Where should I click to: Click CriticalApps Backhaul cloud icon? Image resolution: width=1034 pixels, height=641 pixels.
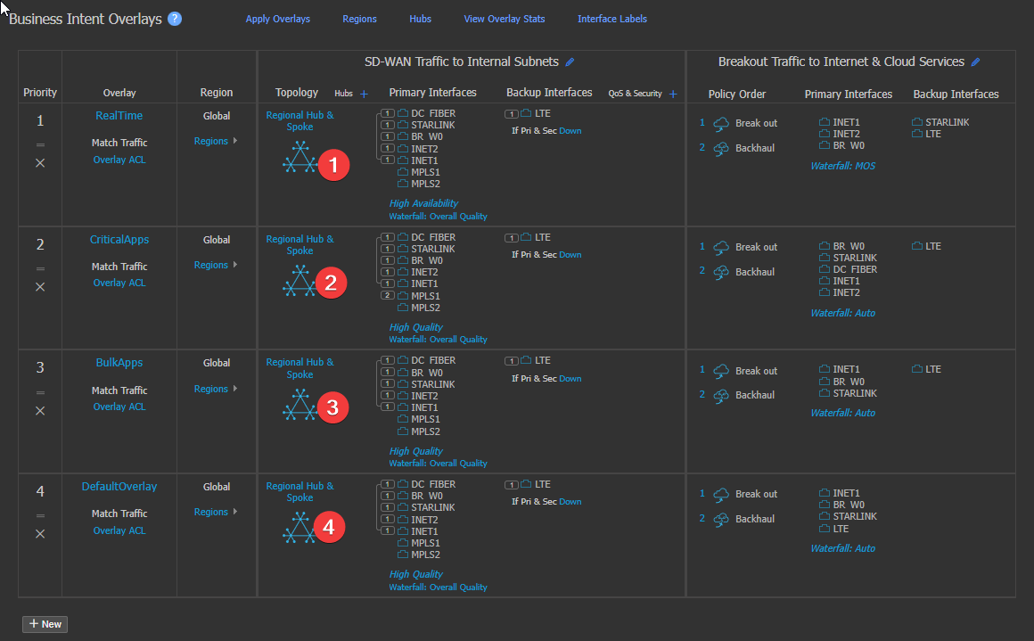tap(721, 272)
